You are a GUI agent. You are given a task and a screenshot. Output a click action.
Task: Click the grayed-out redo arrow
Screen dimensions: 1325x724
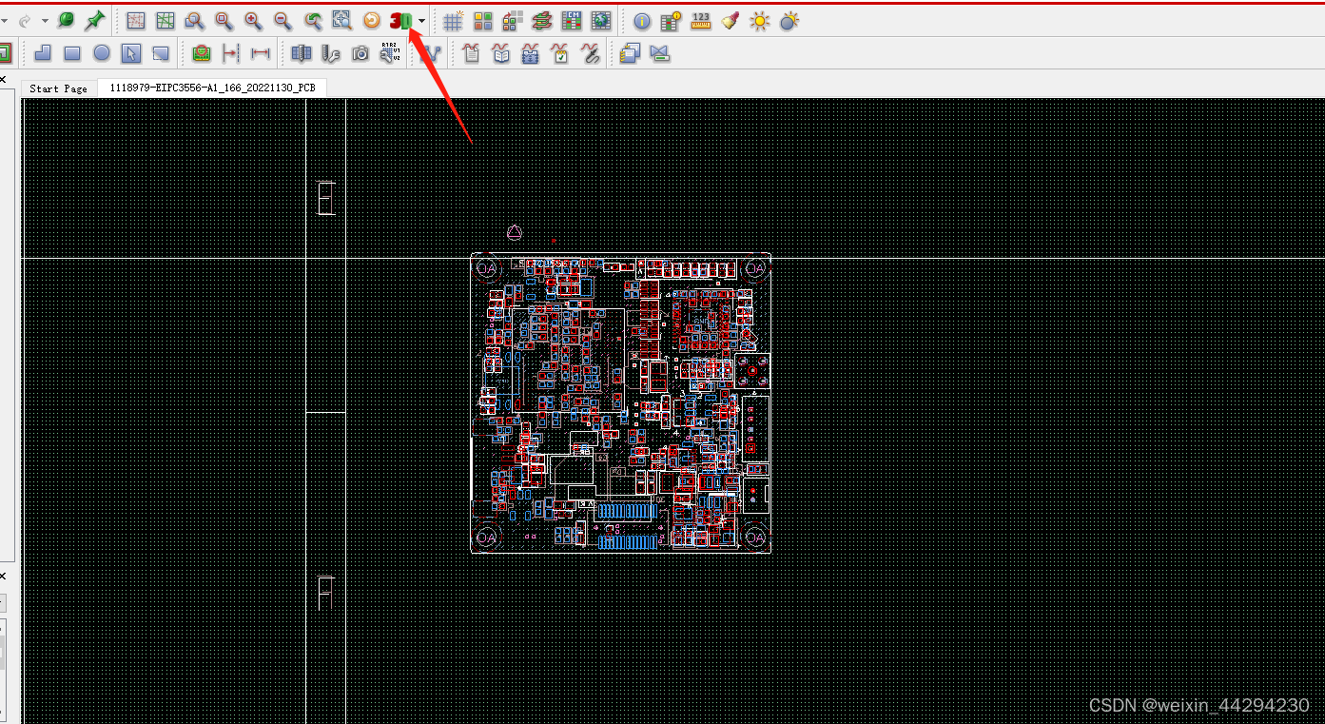(x=26, y=20)
